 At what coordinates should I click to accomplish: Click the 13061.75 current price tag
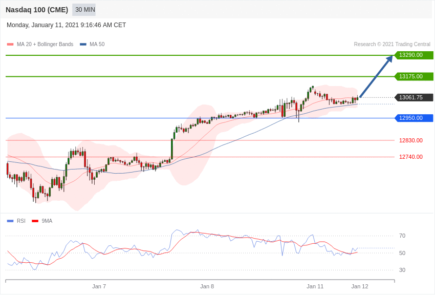pyautogui.click(x=414, y=97)
